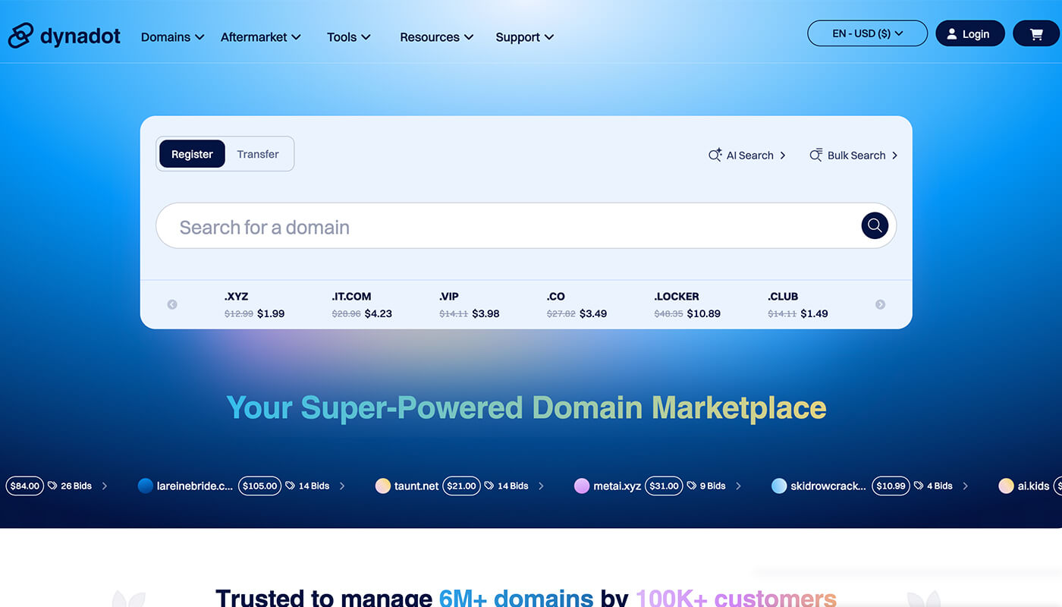Viewport: 1062px width, 607px height.
Task: Click the skidrowcrack... domain avatar circle
Action: click(779, 486)
